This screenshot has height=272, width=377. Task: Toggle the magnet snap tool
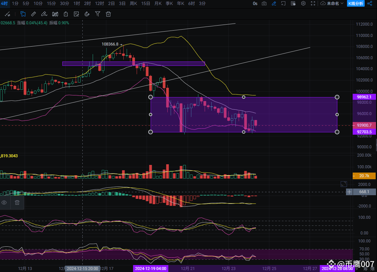pyautogui.click(x=87, y=14)
